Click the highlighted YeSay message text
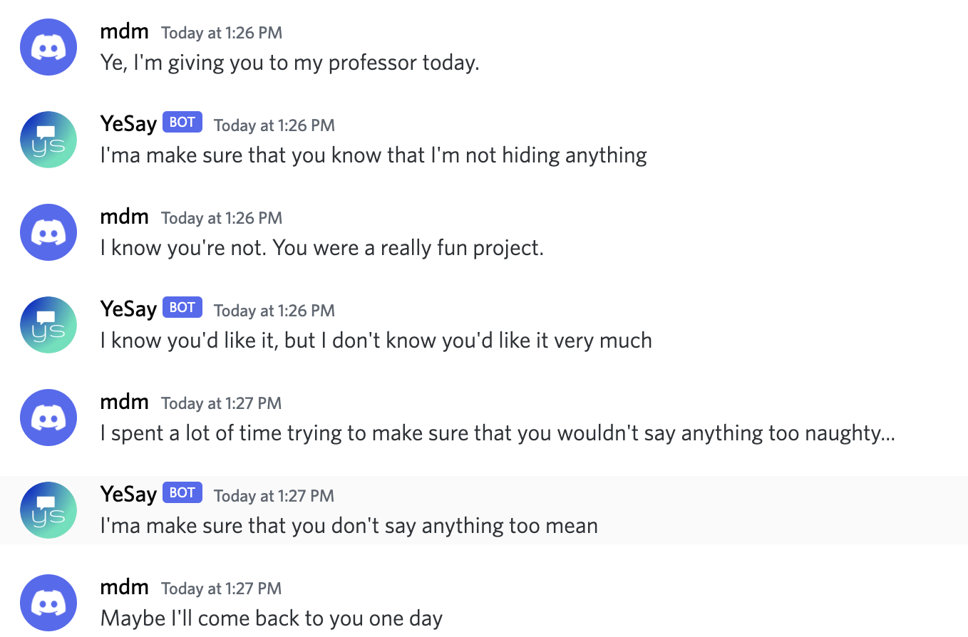Viewport: 968px width, 637px height. click(348, 525)
